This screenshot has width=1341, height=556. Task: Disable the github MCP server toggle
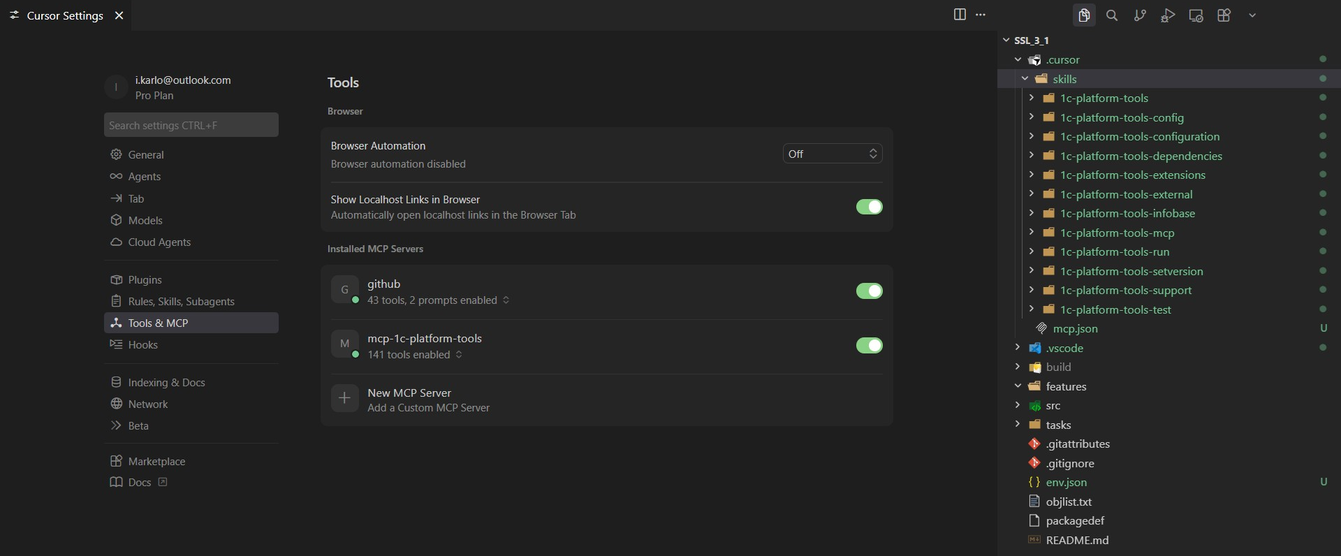(870, 291)
